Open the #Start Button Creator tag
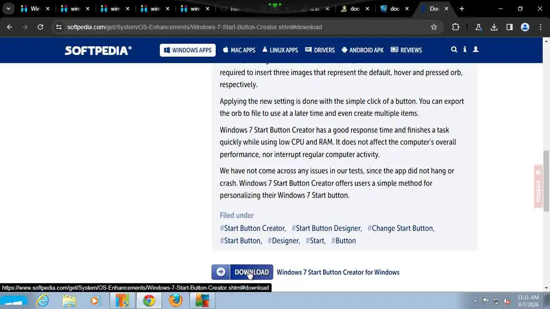 click(x=253, y=228)
